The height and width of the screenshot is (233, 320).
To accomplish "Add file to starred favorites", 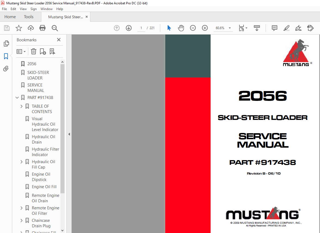I will (19, 28).
